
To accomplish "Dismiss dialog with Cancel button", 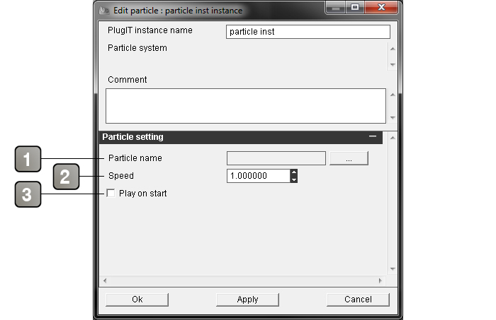I will pos(358,300).
